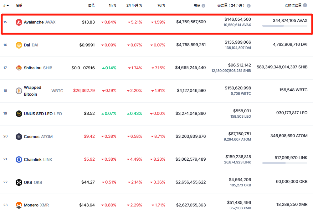Screen dimensions: 313x214
Task: Open the Chainlink hexagon icon
Action: tap(19, 159)
